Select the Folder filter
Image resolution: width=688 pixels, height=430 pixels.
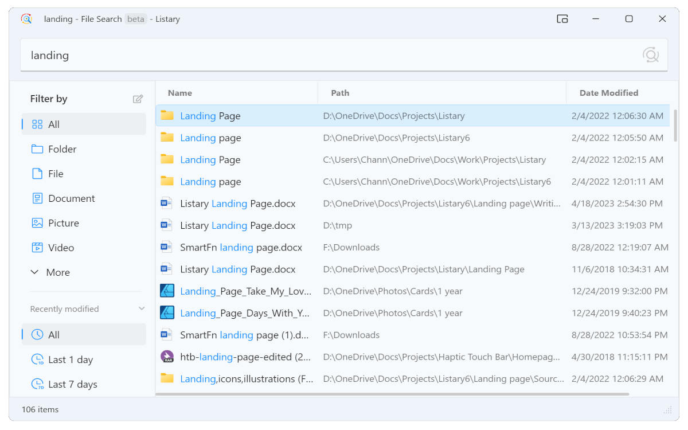[x=62, y=149]
